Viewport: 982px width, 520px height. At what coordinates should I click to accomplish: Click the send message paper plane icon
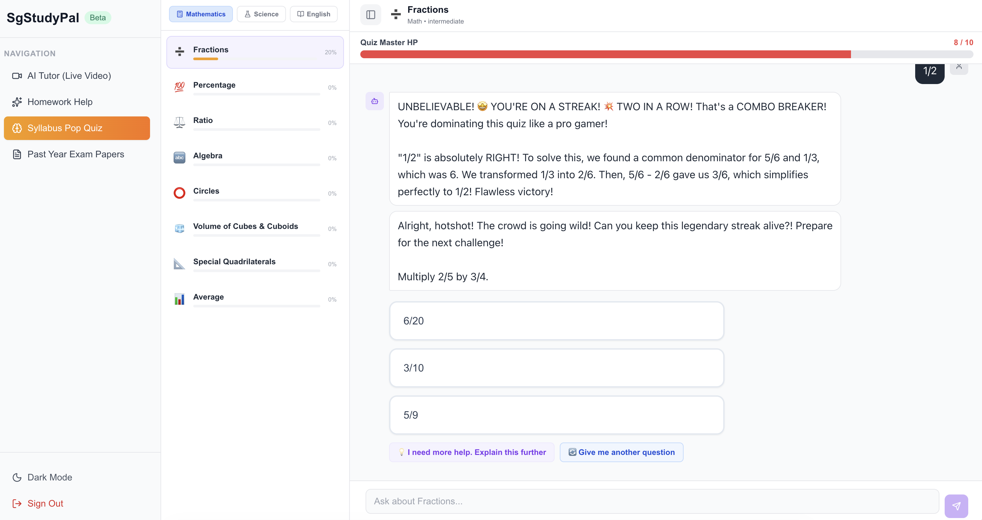(x=956, y=506)
